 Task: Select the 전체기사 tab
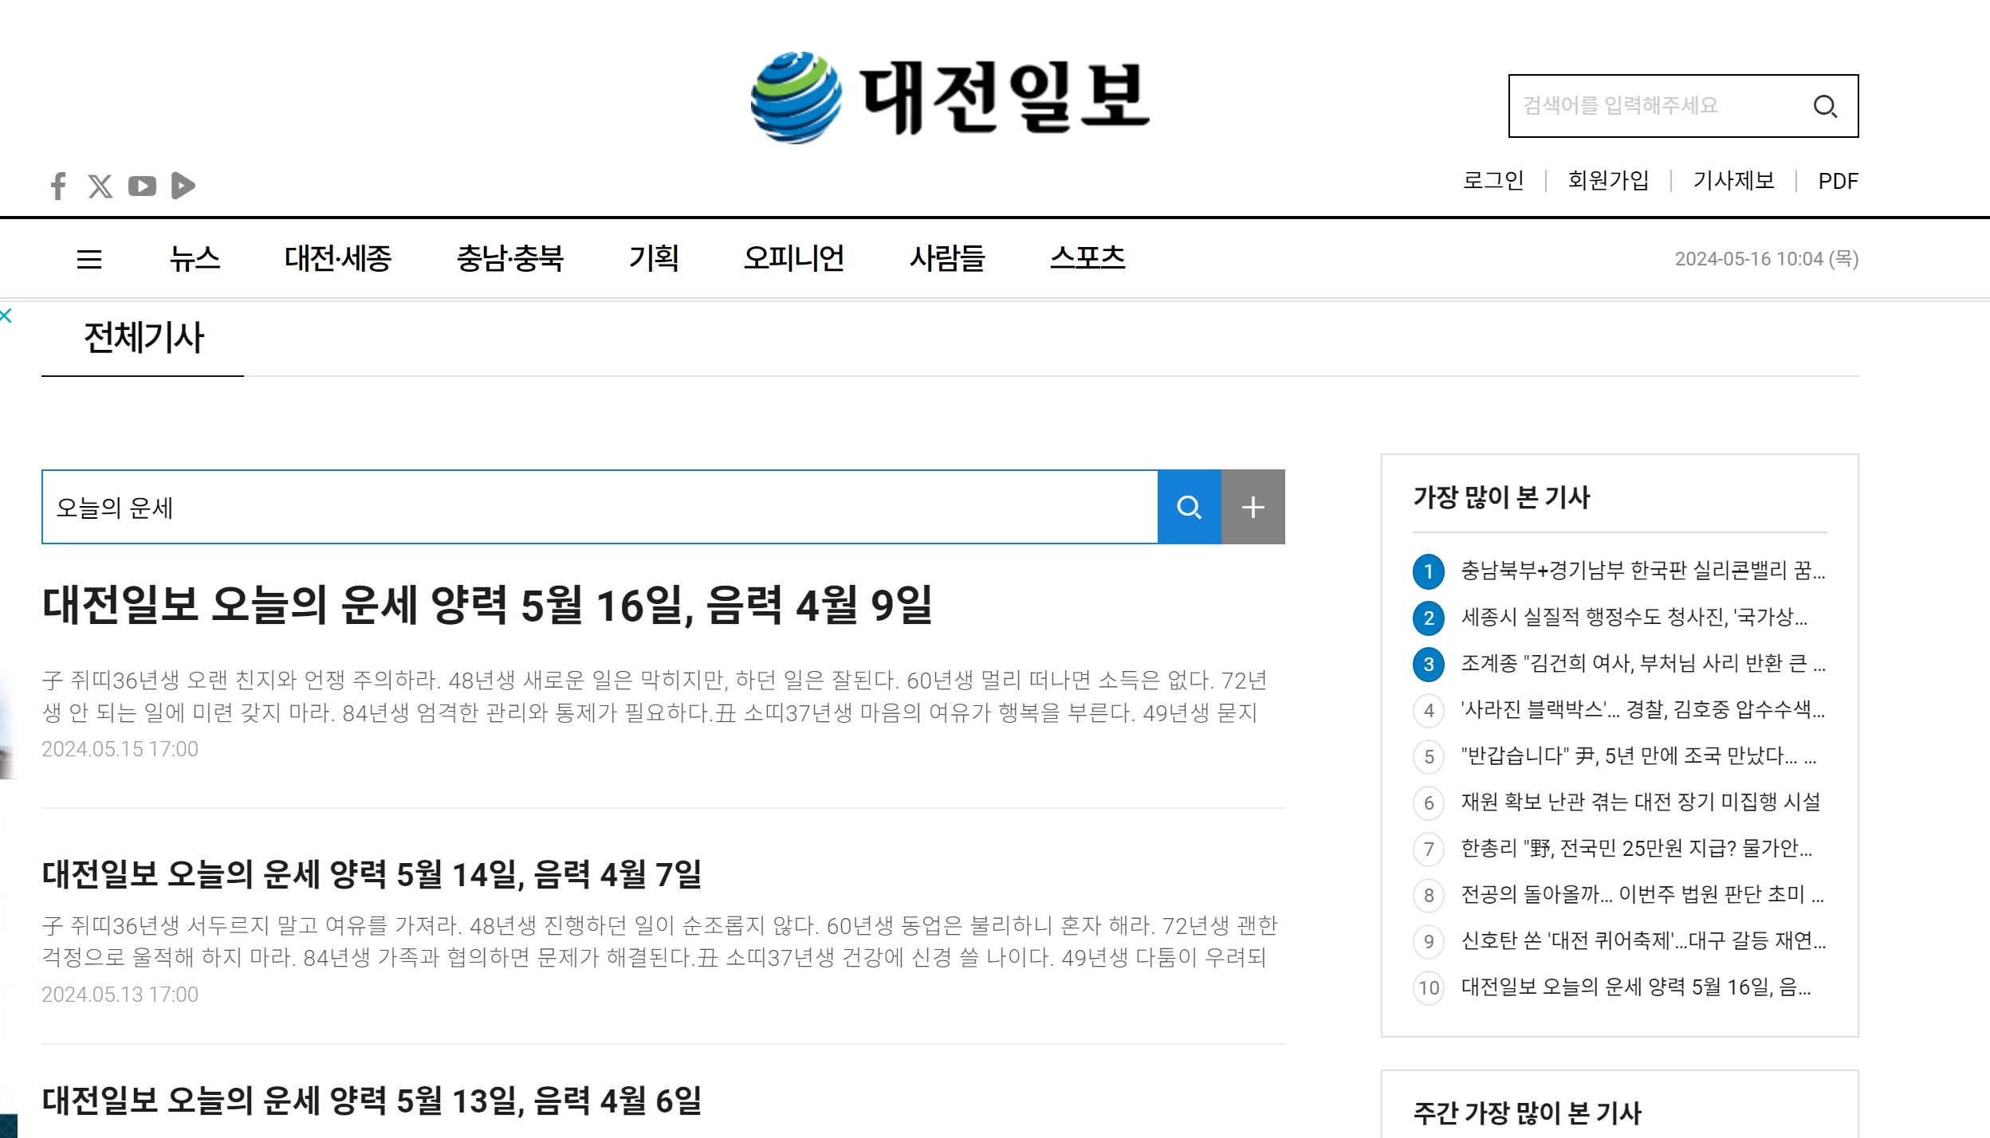coord(144,338)
